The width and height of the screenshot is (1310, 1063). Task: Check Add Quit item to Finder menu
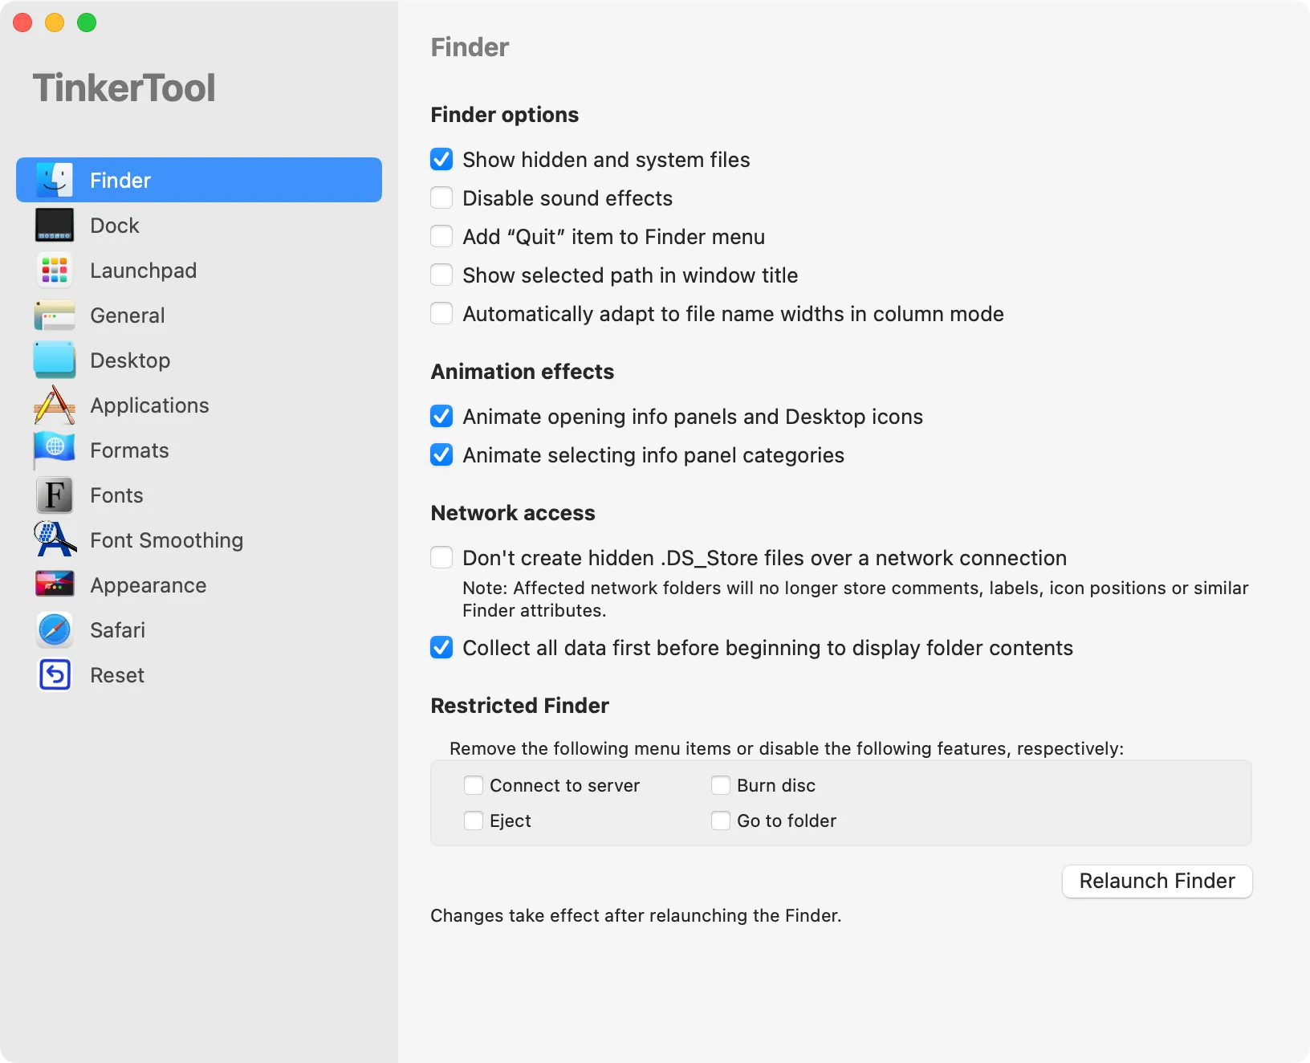tap(441, 236)
